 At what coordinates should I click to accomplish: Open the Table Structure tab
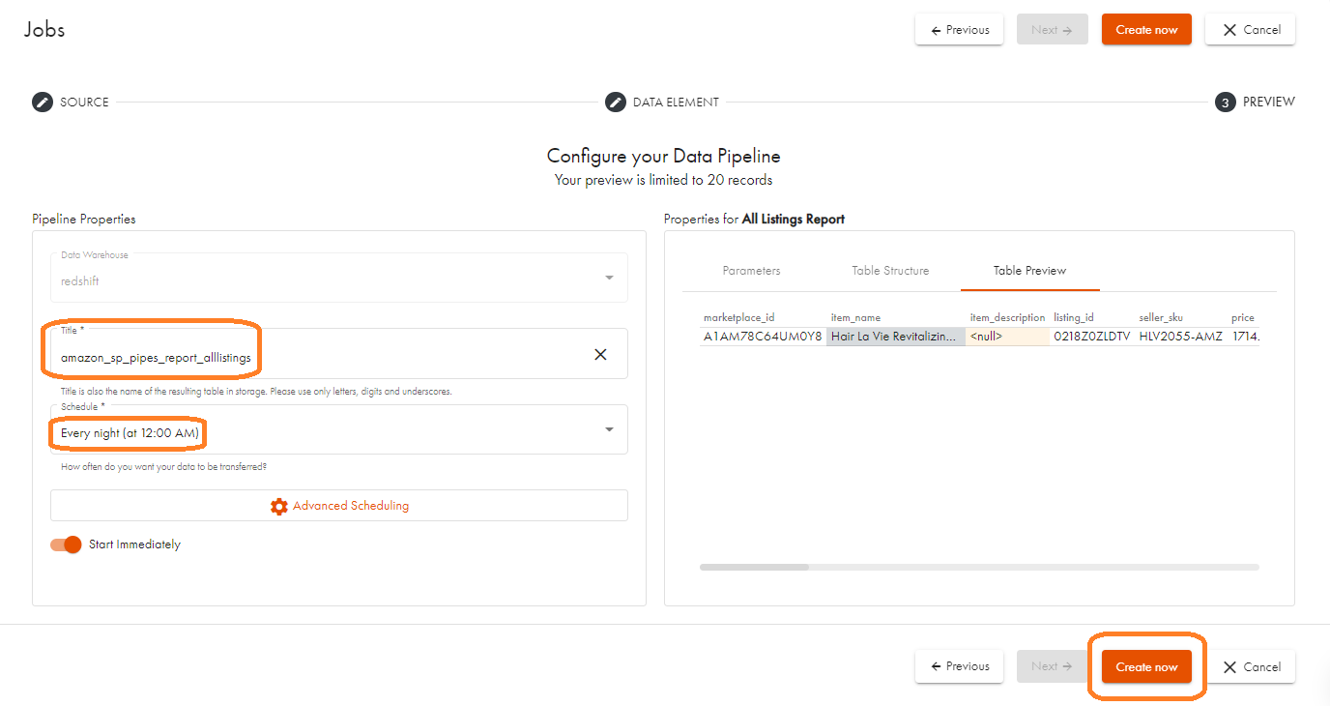point(890,271)
